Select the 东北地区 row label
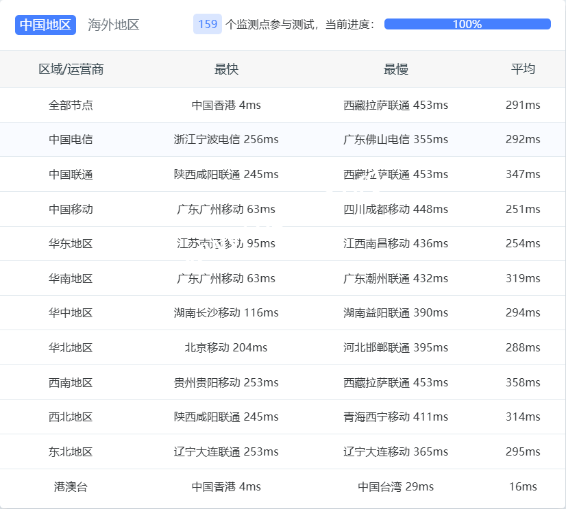Image resolution: width=566 pixels, height=509 pixels. click(71, 452)
